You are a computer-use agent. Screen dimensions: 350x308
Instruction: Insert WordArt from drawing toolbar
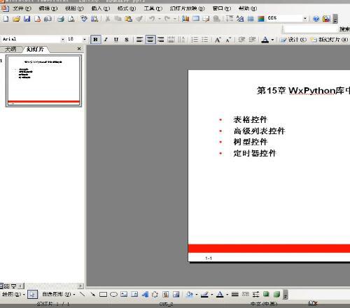[x=145, y=295]
